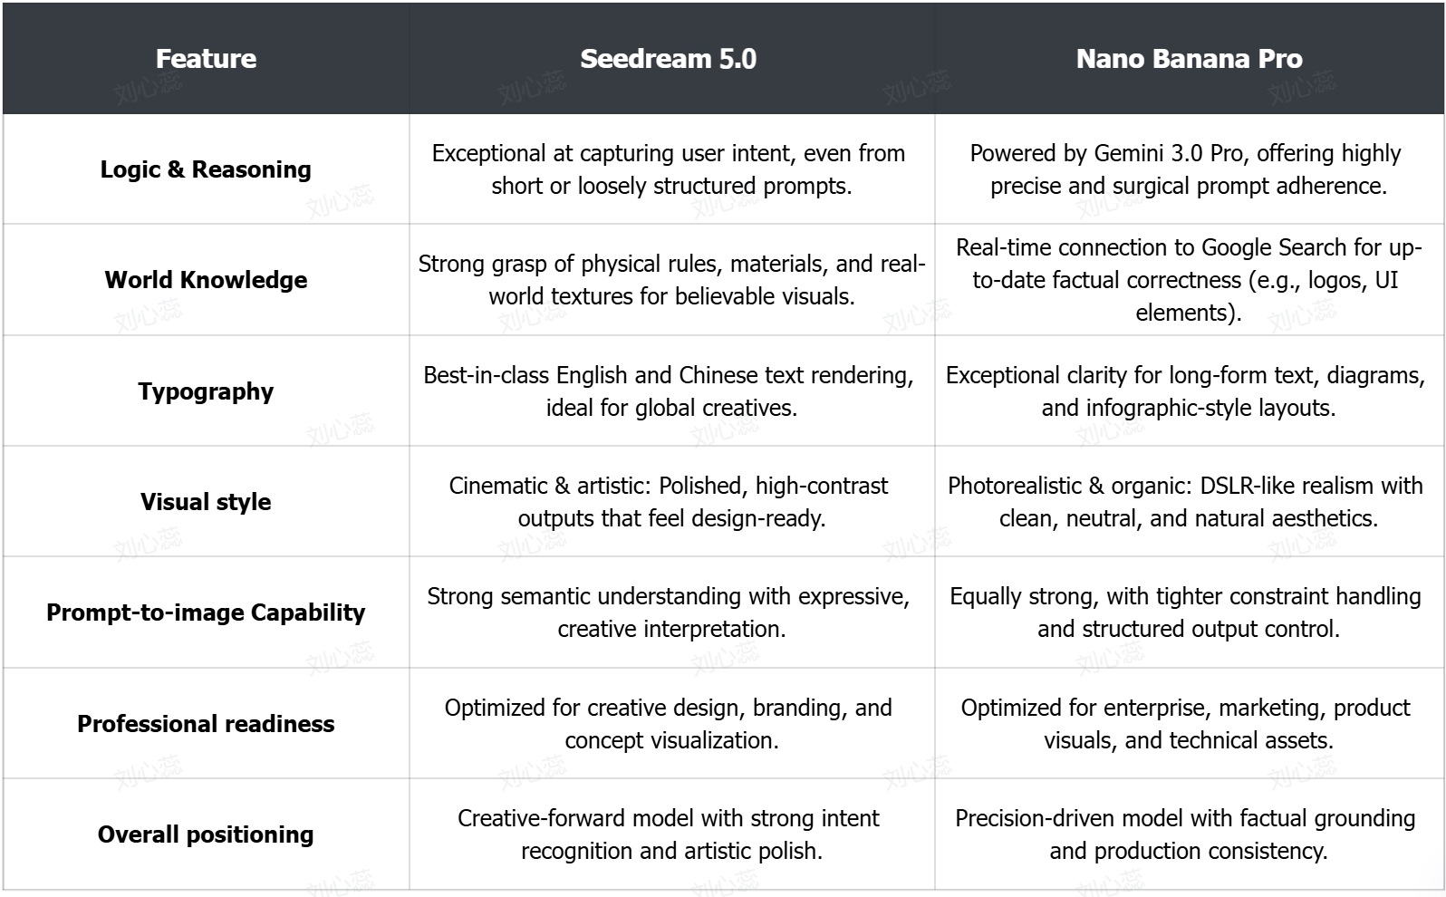The width and height of the screenshot is (1446, 897).
Task: Click the cell about enterprise and marketing visuals
Action: pyautogui.click(x=1188, y=724)
